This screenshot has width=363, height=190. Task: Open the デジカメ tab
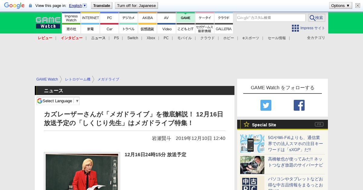129,18
